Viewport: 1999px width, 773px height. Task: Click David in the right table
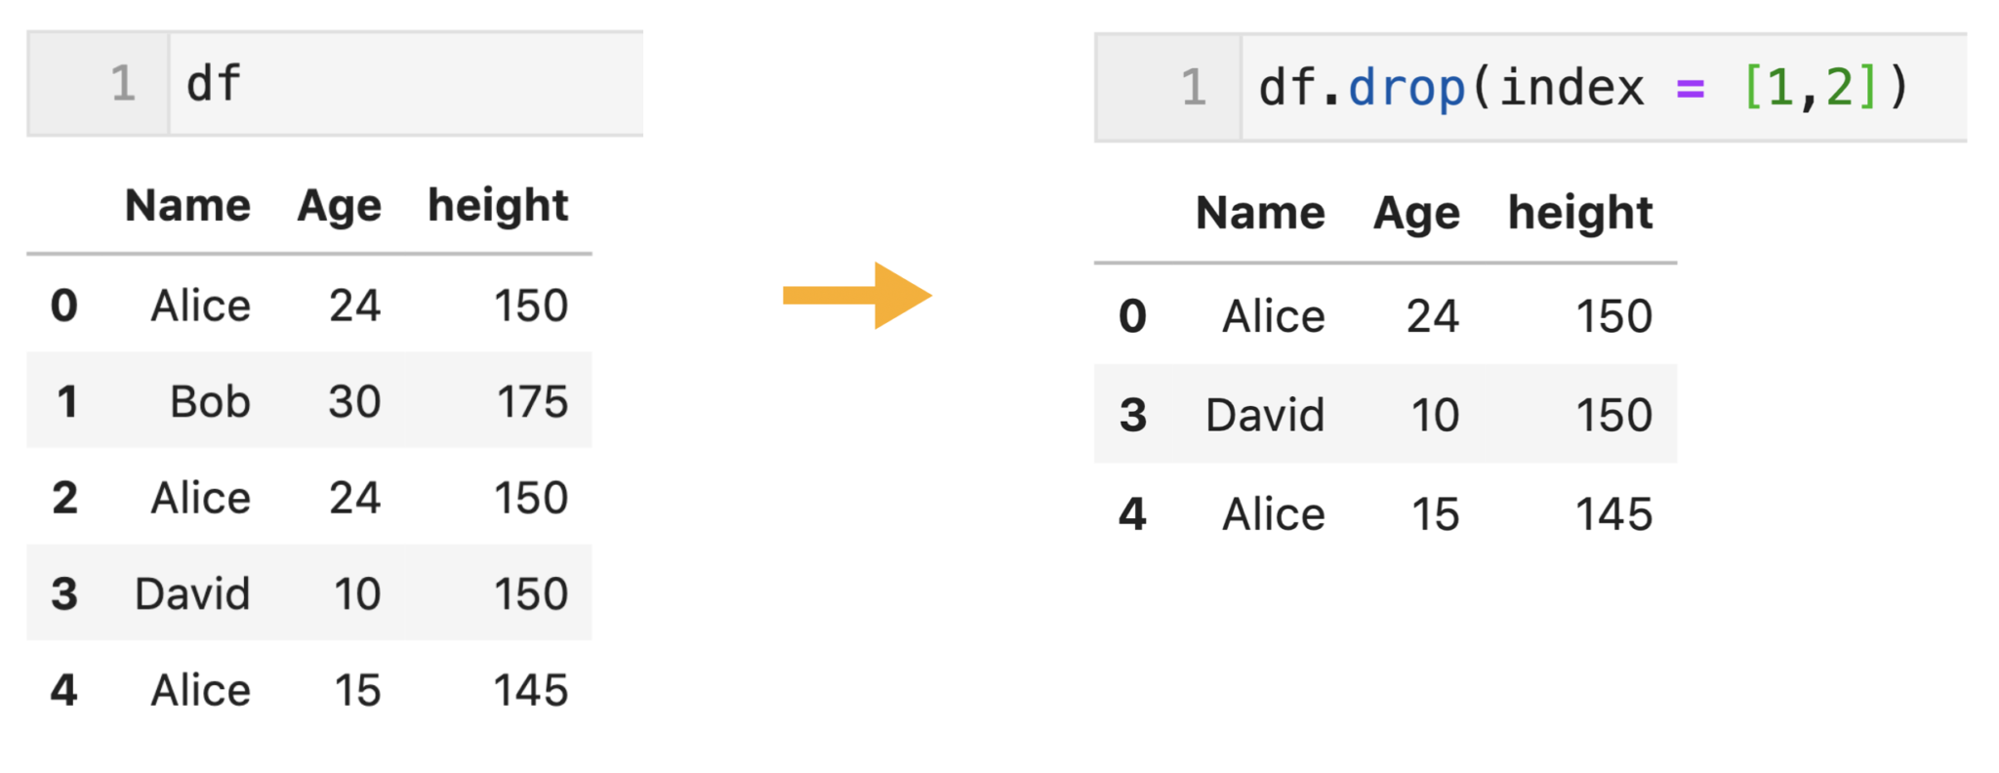pos(1265,415)
